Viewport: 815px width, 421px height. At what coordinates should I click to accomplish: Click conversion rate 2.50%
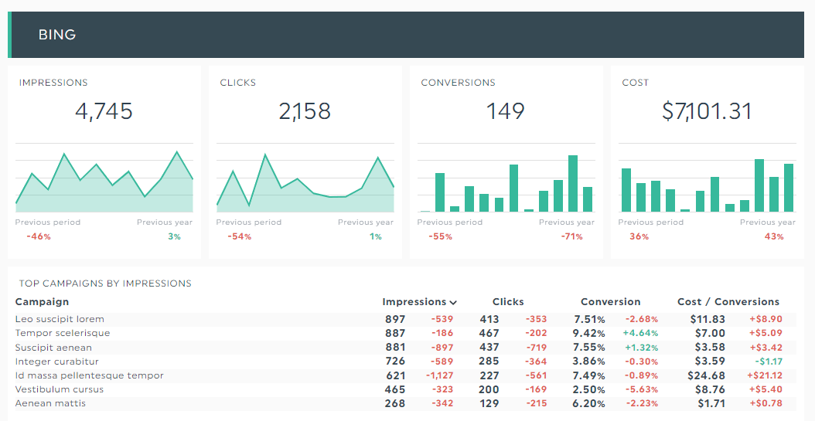tap(589, 389)
